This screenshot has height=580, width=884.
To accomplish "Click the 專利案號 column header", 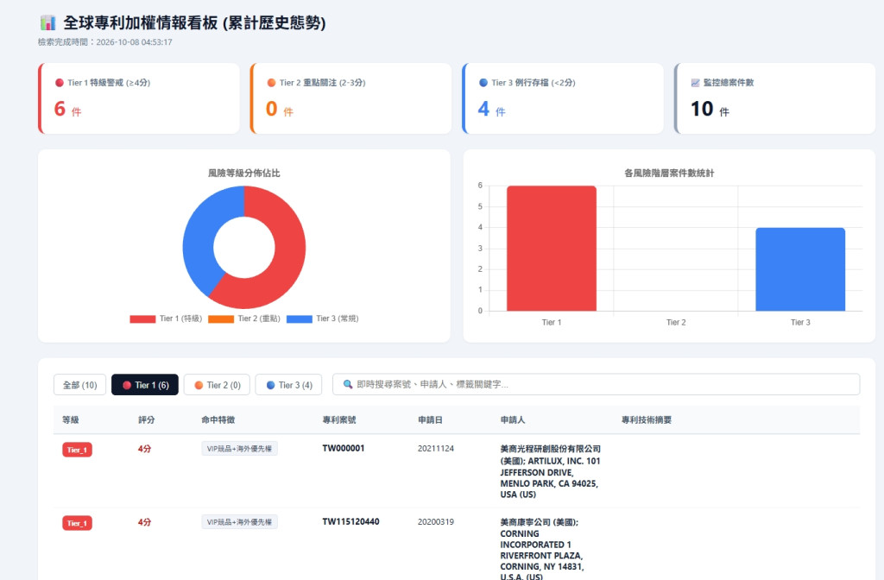I will (339, 420).
